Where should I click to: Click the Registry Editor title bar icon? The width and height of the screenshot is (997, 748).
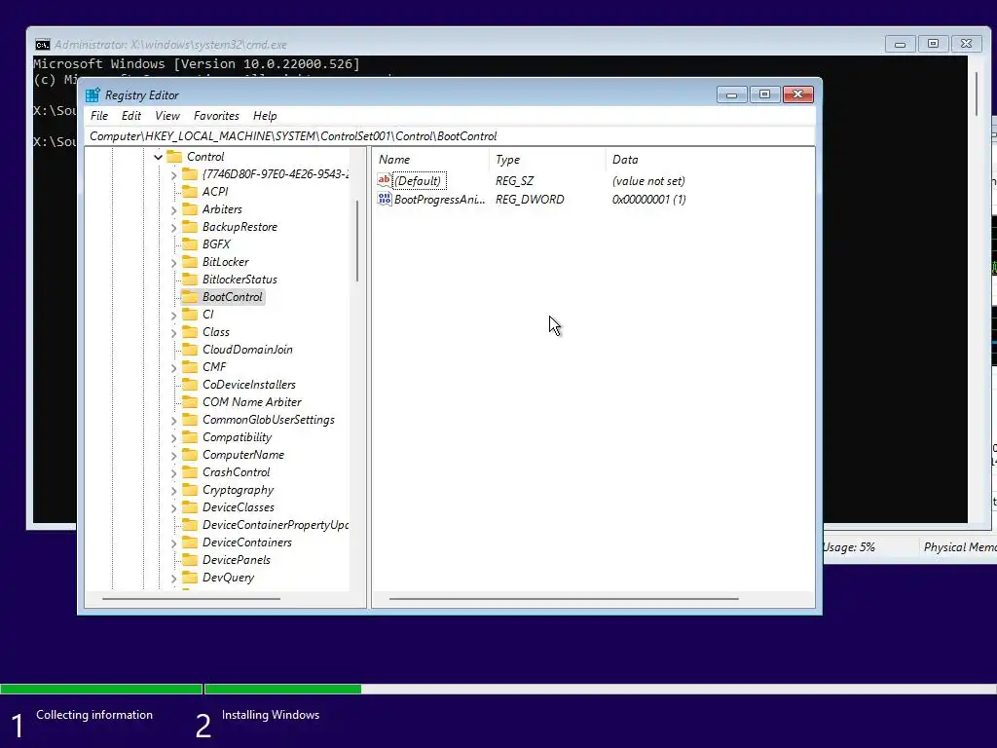point(92,95)
